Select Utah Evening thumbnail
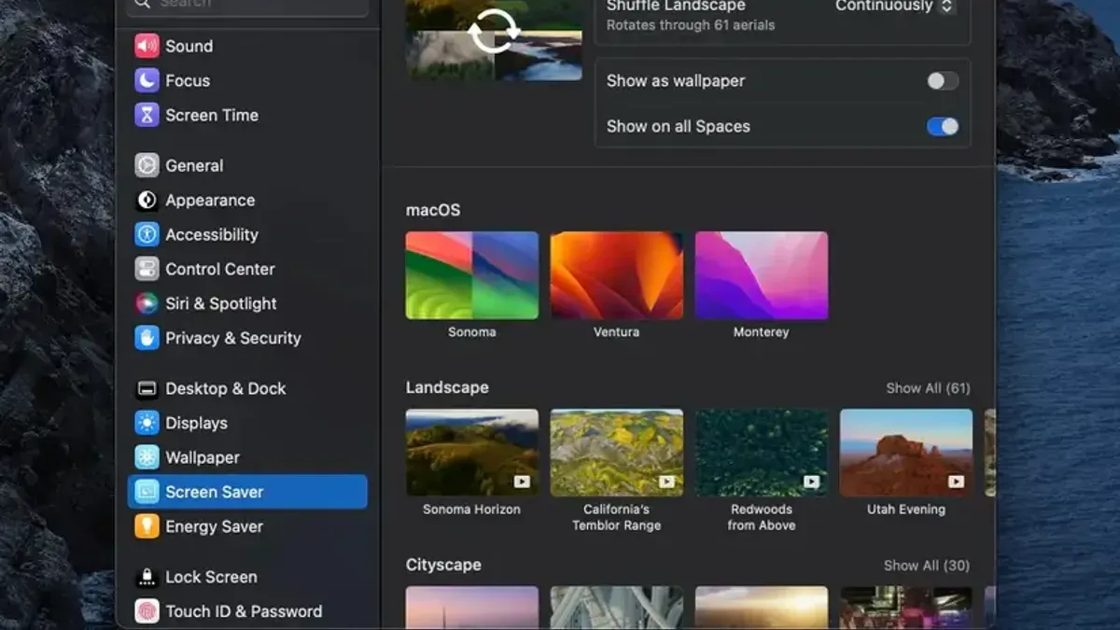Viewport: 1120px width, 630px height. (906, 453)
